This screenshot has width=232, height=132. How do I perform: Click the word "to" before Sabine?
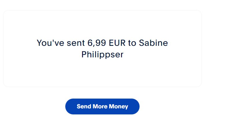pos(132,43)
